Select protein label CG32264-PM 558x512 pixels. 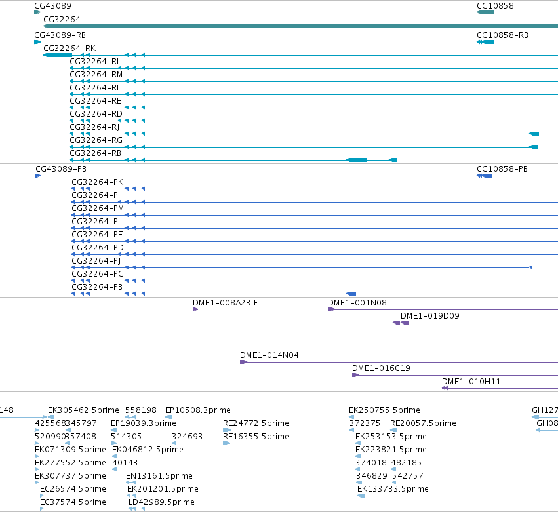(98, 208)
